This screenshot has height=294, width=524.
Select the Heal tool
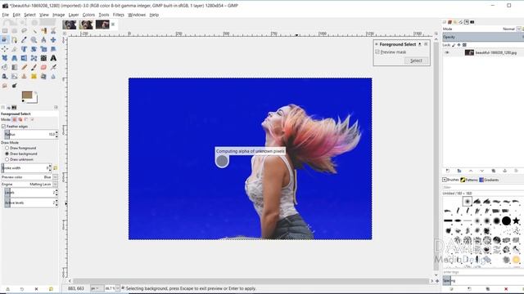[x=34, y=76]
